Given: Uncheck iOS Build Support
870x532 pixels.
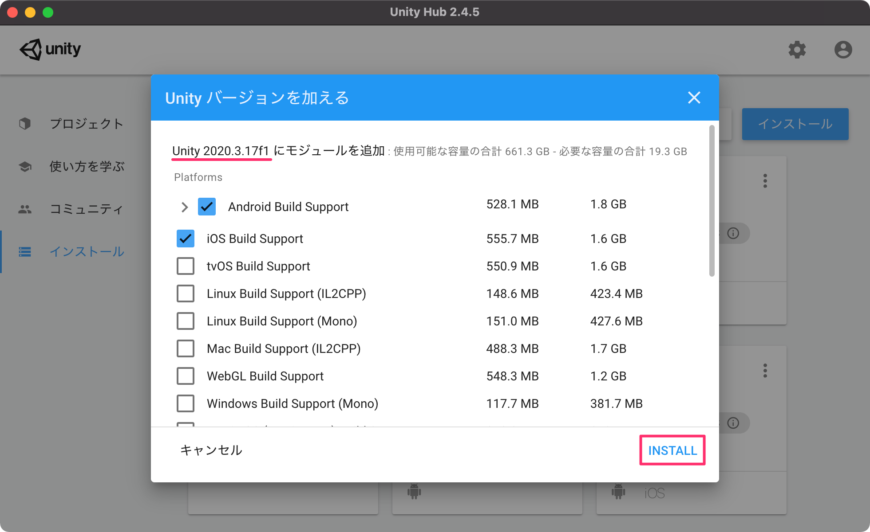Looking at the screenshot, I should pyautogui.click(x=186, y=239).
